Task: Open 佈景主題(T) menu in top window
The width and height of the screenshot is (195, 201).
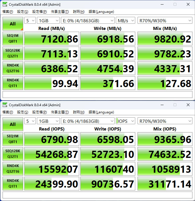Action: click(60, 12)
